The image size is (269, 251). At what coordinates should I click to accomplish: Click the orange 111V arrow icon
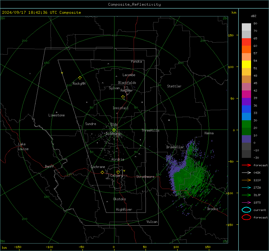pyautogui.click(x=246, y=180)
